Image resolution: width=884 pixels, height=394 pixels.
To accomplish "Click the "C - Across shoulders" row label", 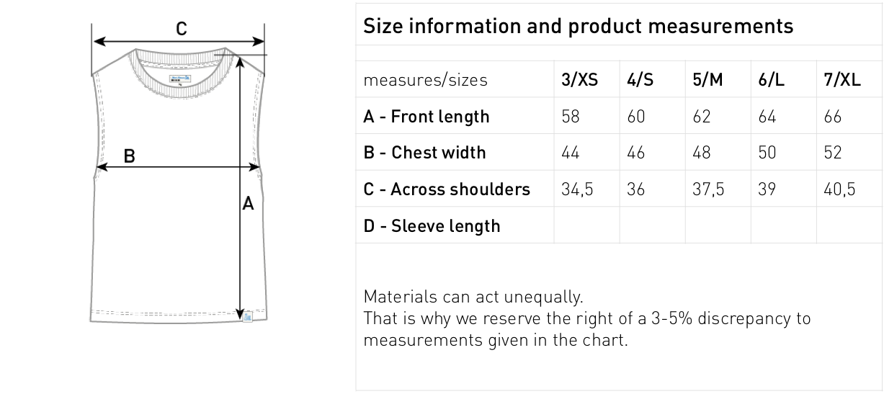I will click(x=447, y=189).
